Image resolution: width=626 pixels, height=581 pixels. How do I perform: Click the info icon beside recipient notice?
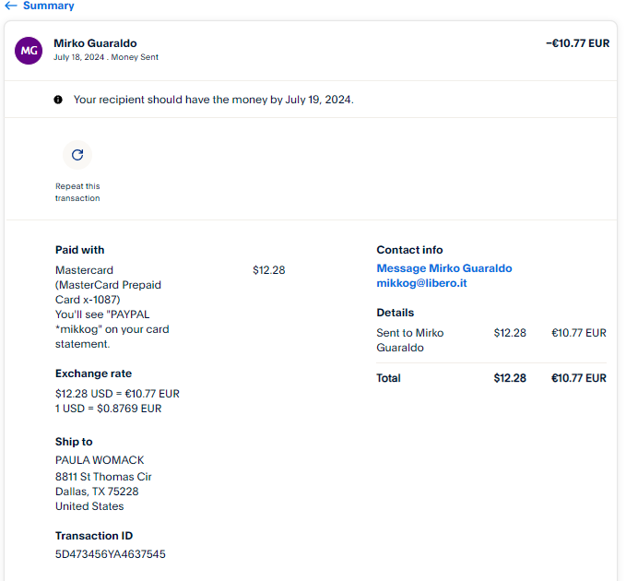pos(58,100)
